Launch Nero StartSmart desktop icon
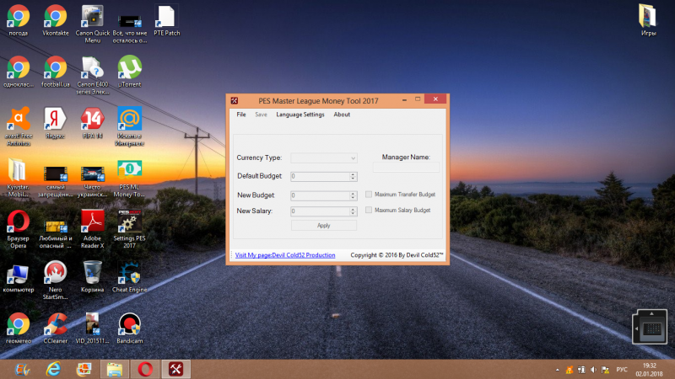This screenshot has height=379, width=675. pyautogui.click(x=56, y=280)
